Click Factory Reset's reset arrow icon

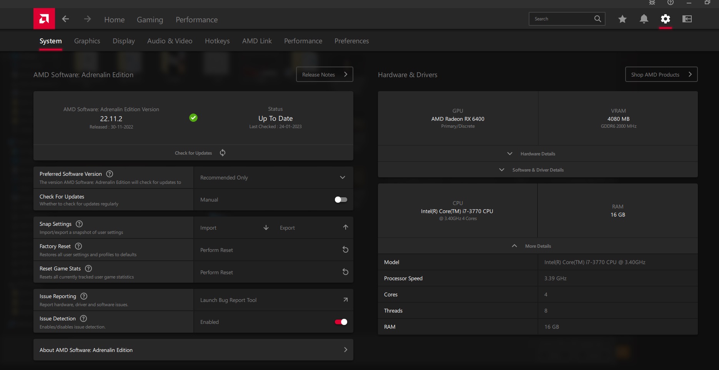click(x=346, y=250)
